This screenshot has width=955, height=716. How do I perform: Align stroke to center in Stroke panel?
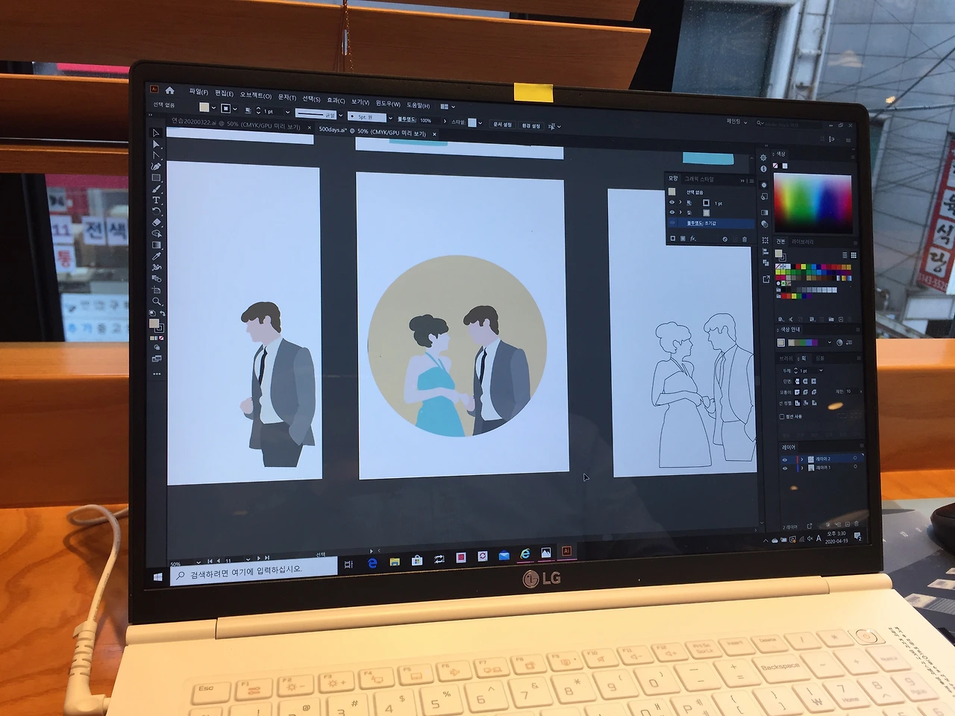798,403
